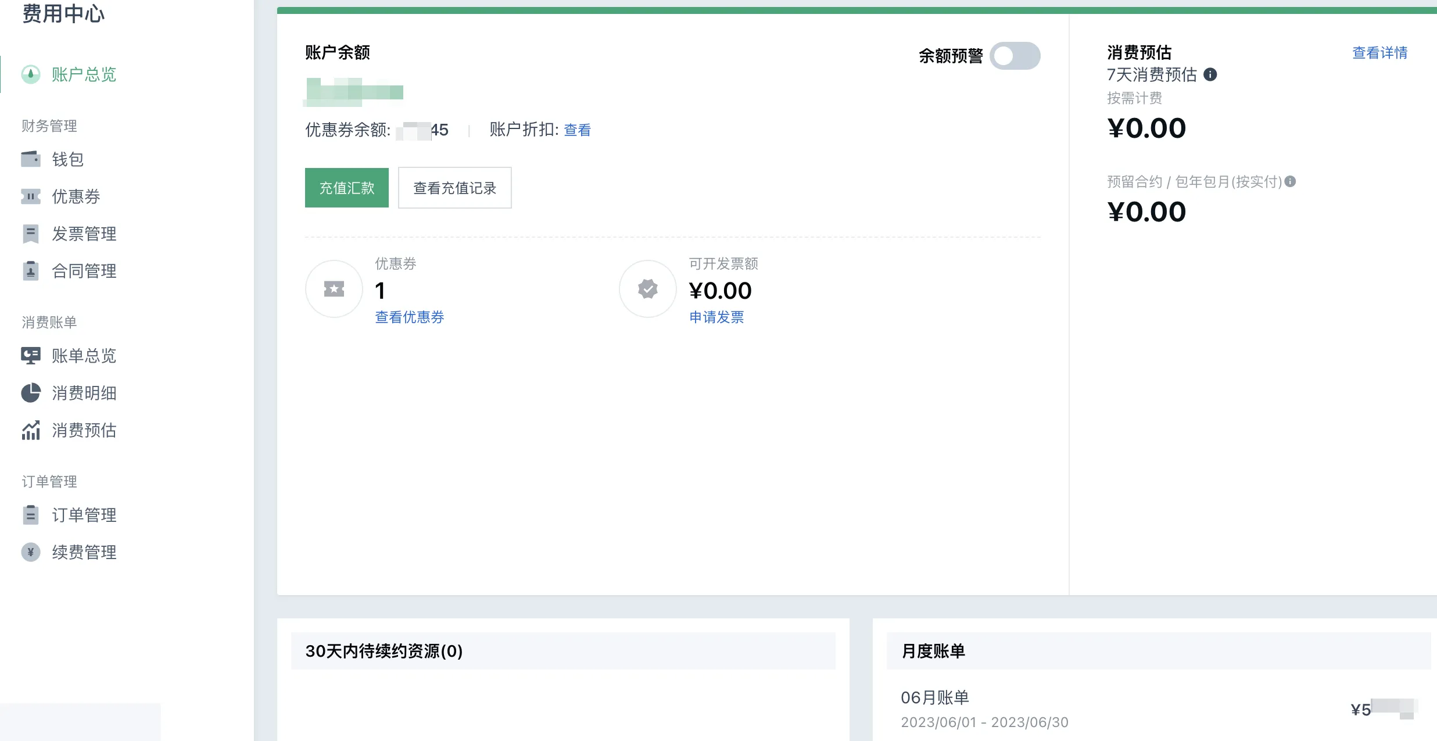Open 续费管理 sidebar entry

(x=84, y=552)
